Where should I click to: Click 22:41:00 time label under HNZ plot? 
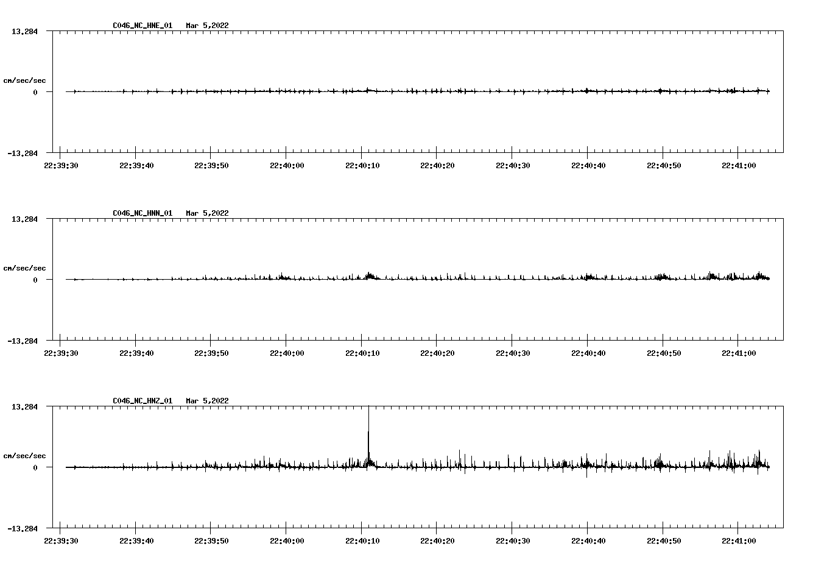(738, 540)
